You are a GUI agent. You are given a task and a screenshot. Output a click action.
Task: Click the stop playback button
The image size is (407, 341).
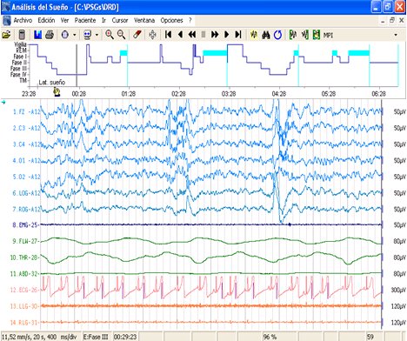pyautogui.click(x=203, y=35)
